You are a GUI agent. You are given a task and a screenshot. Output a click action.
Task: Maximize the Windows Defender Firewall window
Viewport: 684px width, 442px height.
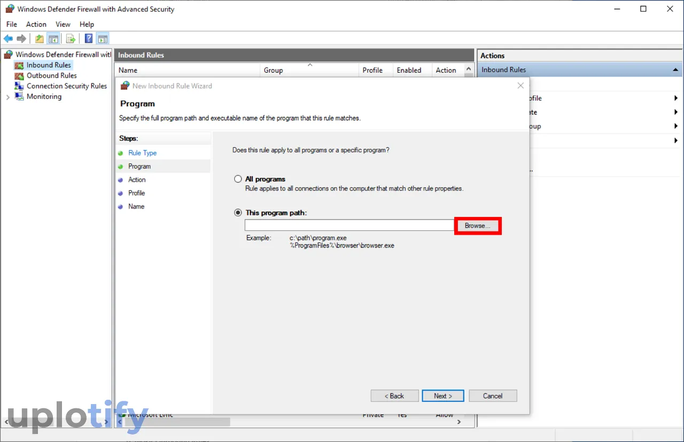tap(643, 9)
